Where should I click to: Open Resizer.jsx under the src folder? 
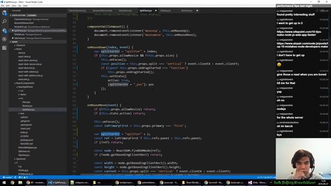coord(27,106)
